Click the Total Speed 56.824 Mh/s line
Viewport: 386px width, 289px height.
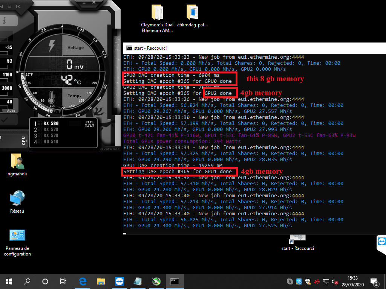pos(233,105)
